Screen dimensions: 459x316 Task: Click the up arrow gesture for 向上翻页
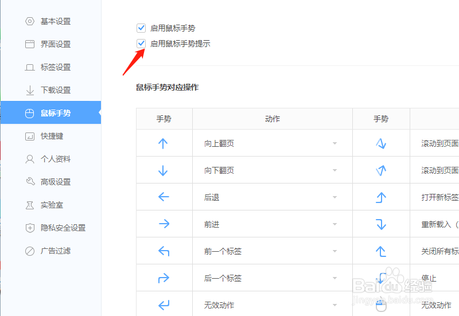click(163, 143)
